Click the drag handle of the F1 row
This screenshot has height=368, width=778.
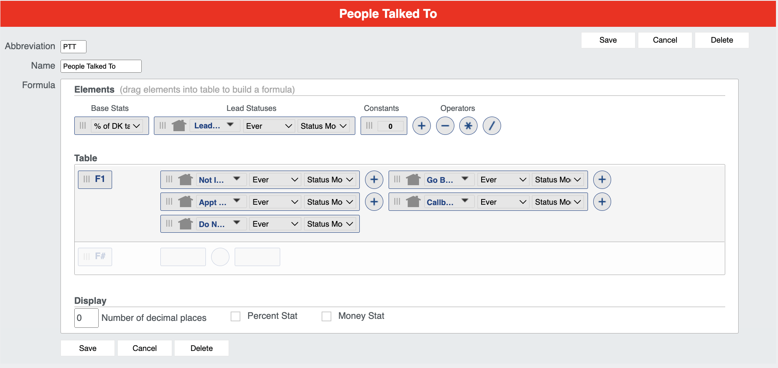[x=86, y=179]
